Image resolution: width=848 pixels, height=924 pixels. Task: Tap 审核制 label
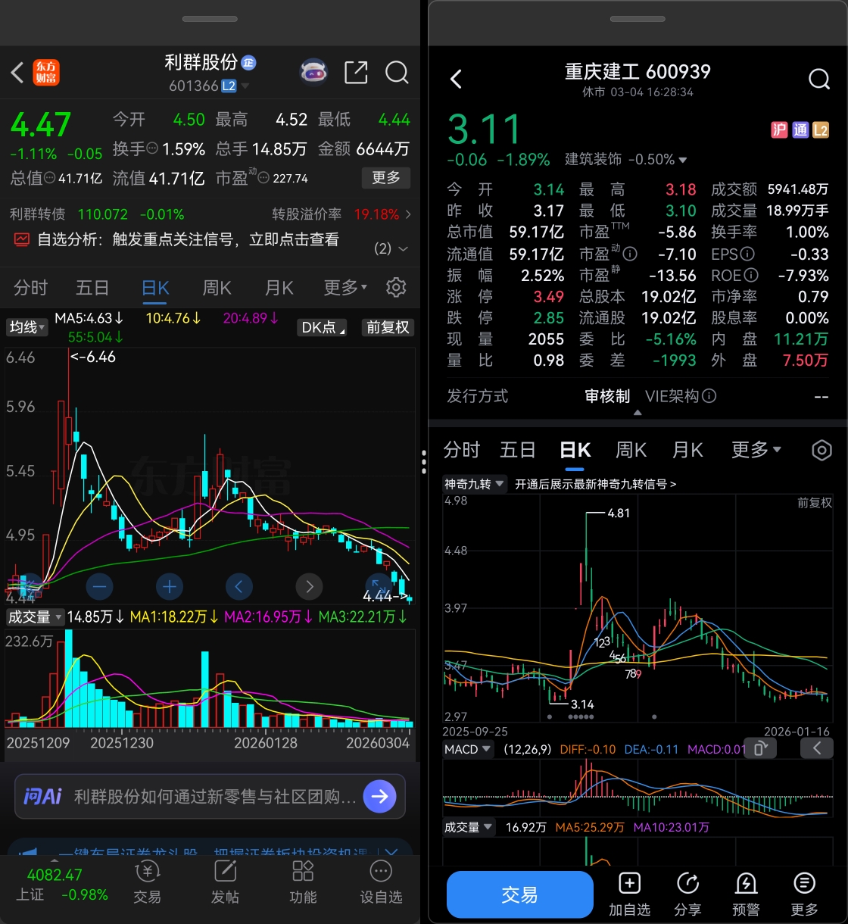tap(607, 396)
